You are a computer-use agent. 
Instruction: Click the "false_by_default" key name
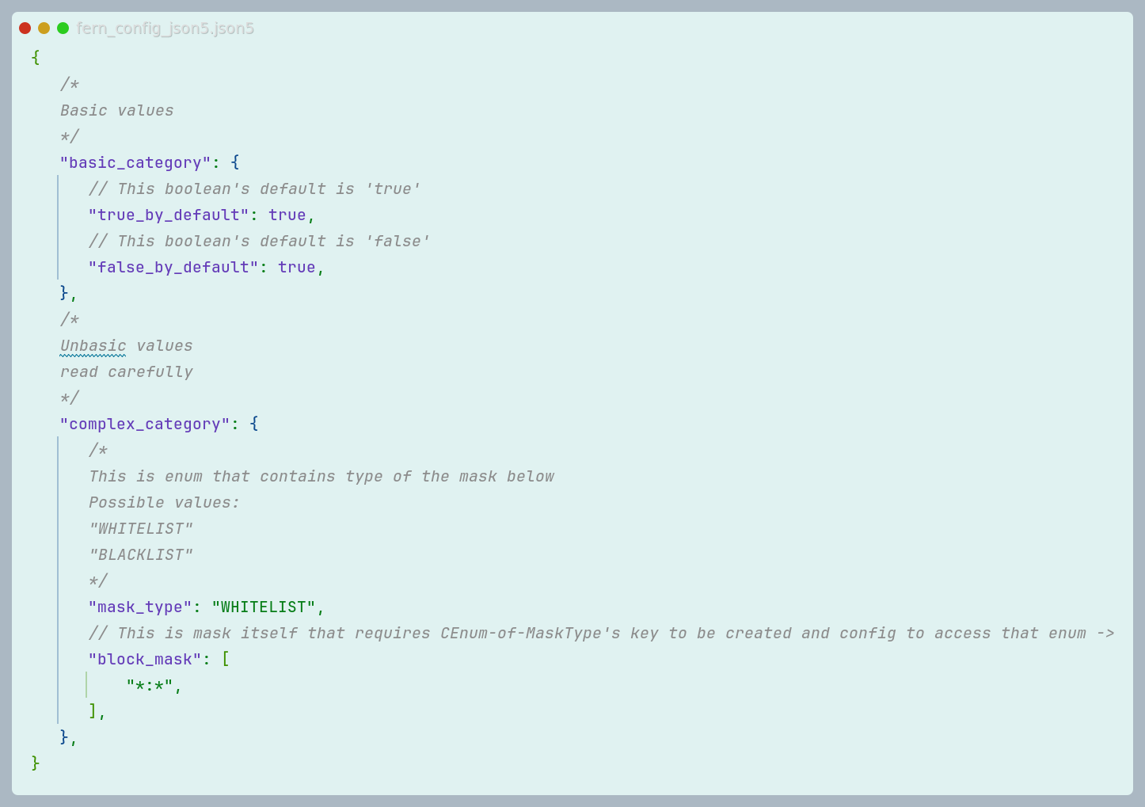pyautogui.click(x=173, y=267)
